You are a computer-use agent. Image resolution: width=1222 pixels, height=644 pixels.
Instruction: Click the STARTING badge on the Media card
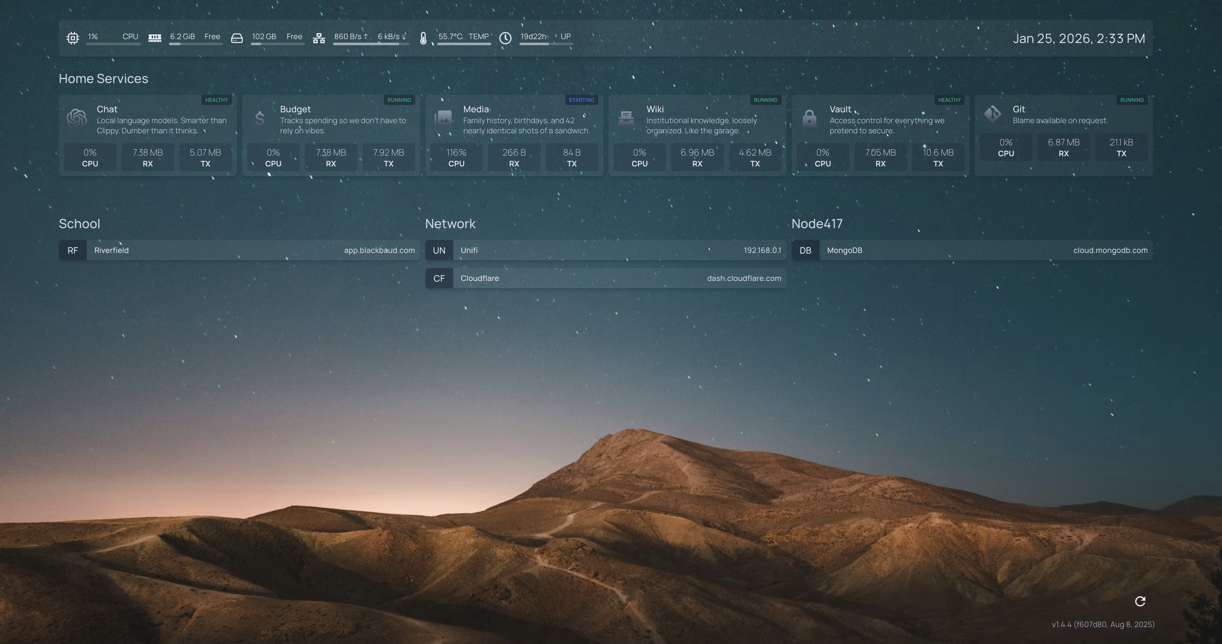click(x=581, y=100)
